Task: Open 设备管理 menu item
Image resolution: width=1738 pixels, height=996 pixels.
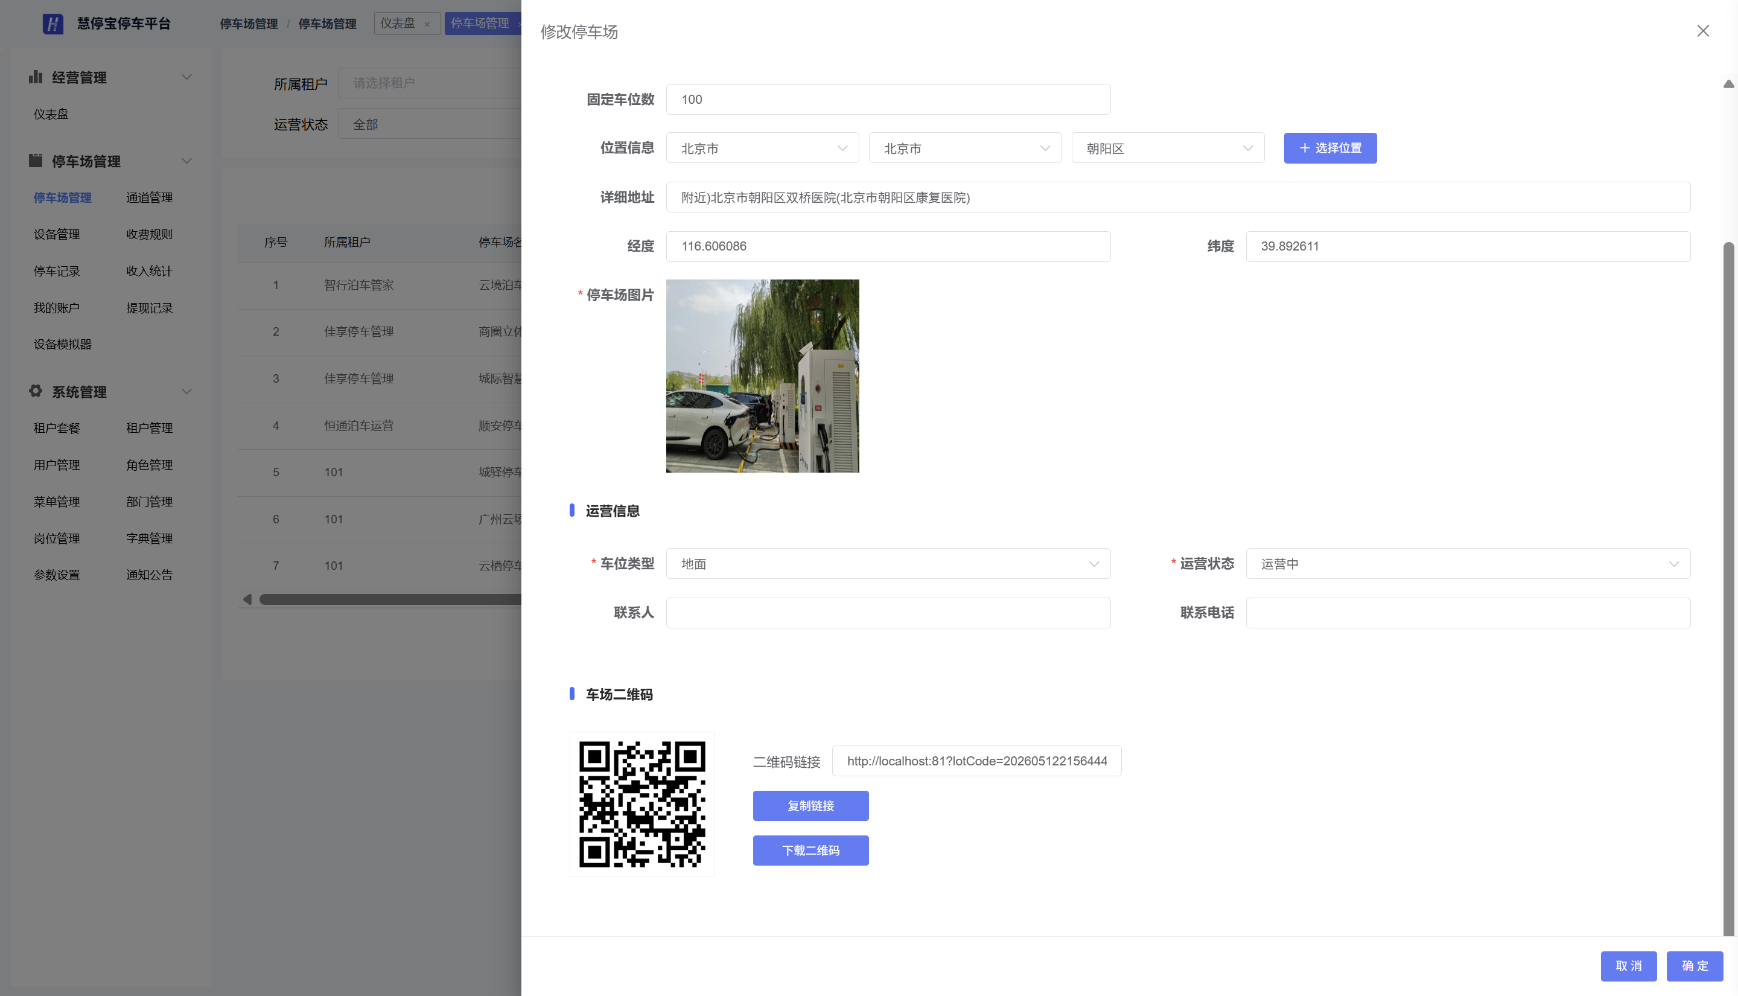Action: pos(57,235)
